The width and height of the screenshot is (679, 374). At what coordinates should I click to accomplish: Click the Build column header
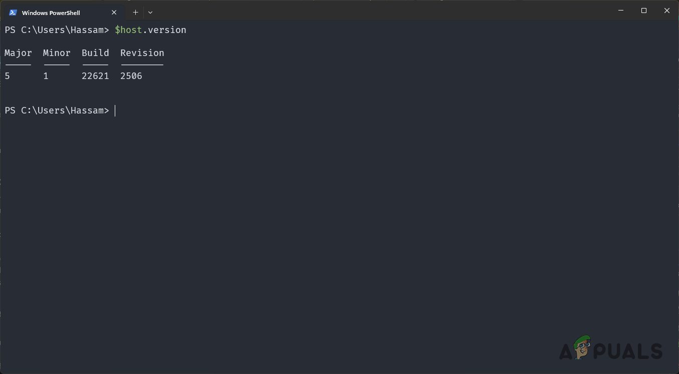tap(95, 52)
